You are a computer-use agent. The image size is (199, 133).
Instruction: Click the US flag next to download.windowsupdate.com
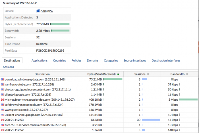tap(3, 79)
